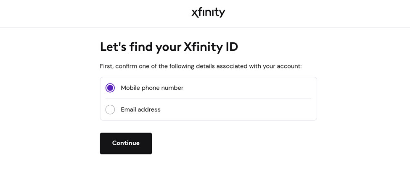The height and width of the screenshot is (172, 410).
Task: Go to Xfinity home via the top logo
Action: 208,13
